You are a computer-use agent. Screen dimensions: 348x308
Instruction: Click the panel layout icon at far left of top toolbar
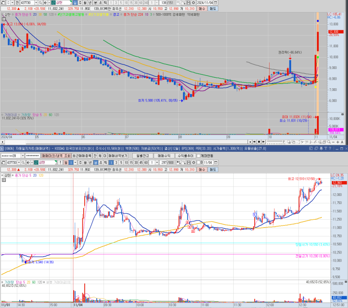coord(3,3)
